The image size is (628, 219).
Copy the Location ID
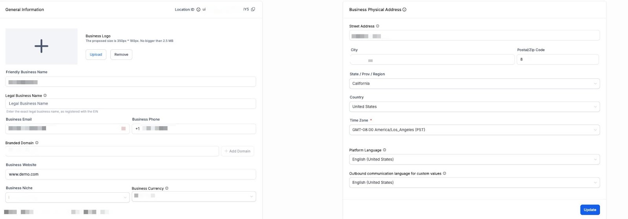(253, 9)
